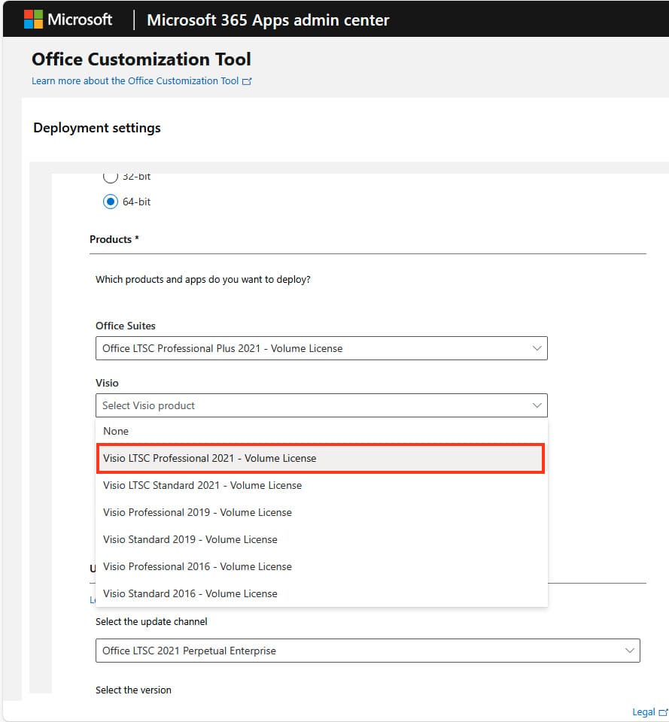
Task: Click the Office Suites chevron arrow
Action: tap(537, 348)
